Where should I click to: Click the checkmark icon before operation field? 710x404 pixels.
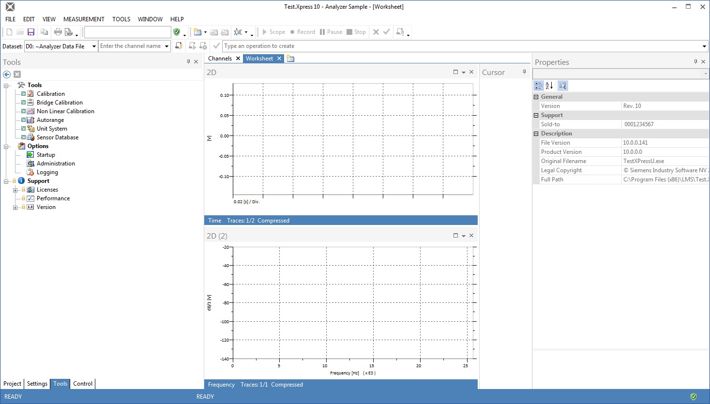click(216, 46)
